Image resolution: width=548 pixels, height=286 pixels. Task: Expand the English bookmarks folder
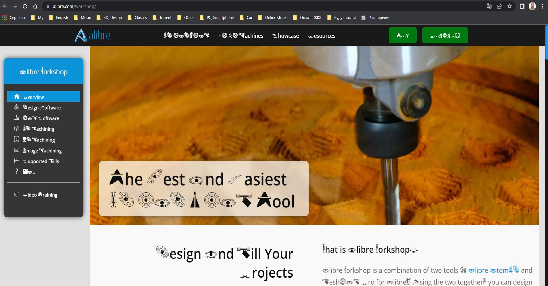coord(59,18)
